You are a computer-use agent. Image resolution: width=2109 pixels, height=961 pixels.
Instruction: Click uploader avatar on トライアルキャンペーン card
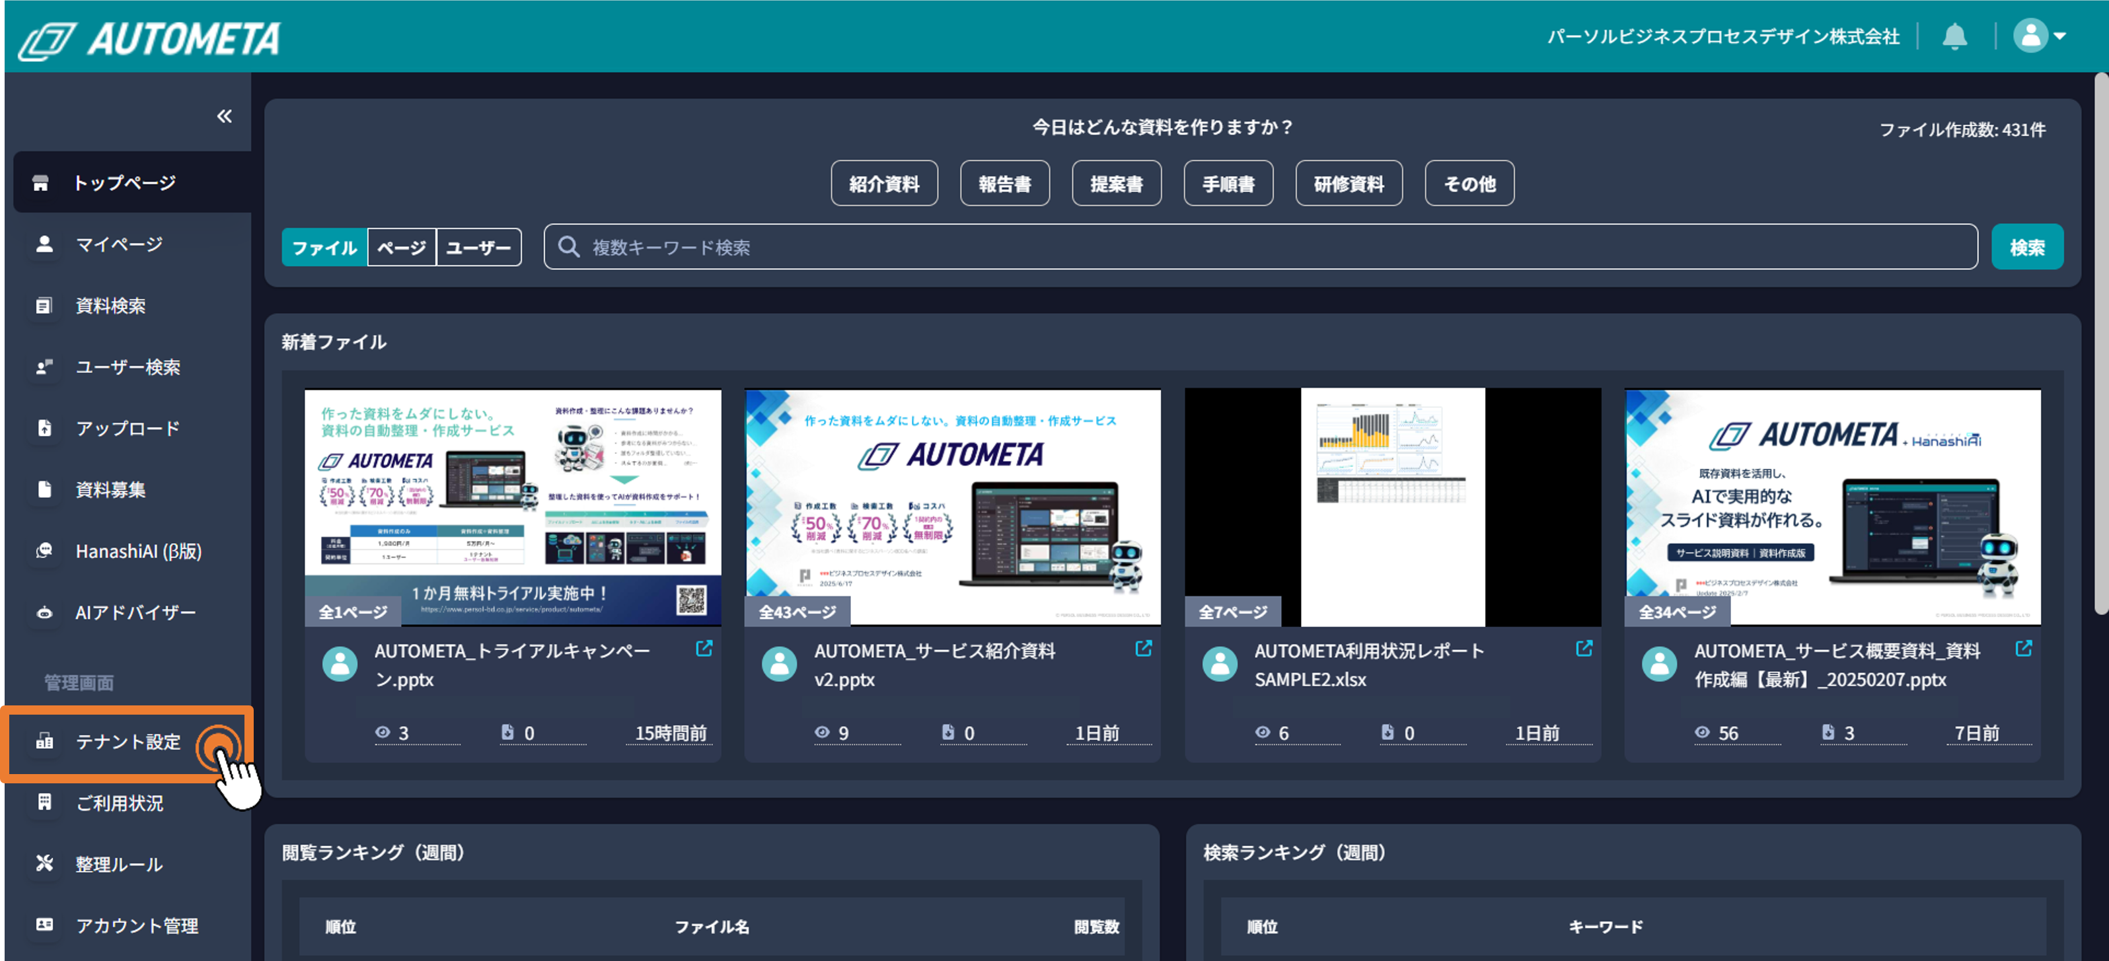pyautogui.click(x=340, y=664)
